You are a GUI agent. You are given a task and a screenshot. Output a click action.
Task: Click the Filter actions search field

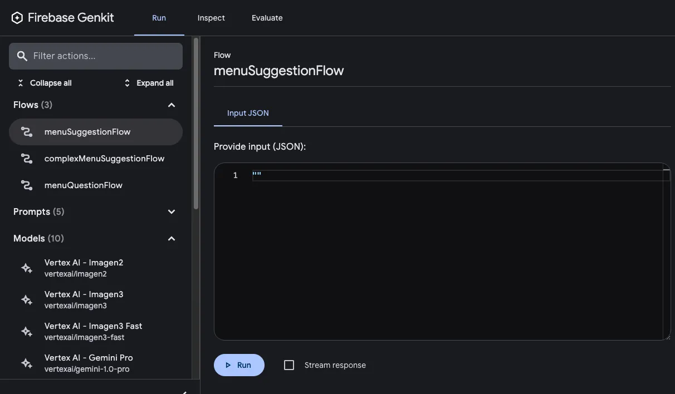[x=96, y=56]
